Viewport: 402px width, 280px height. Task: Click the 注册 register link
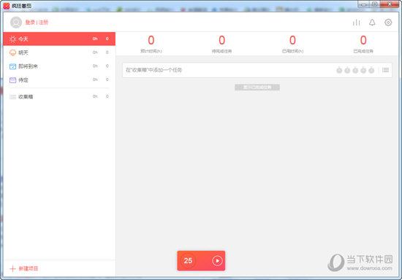click(43, 23)
